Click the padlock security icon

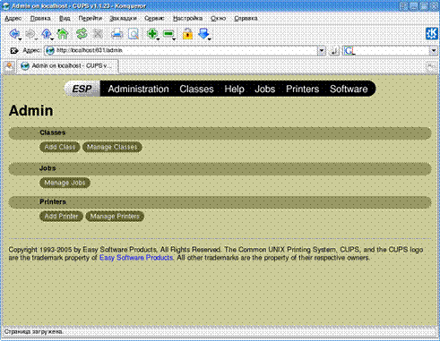187,34
